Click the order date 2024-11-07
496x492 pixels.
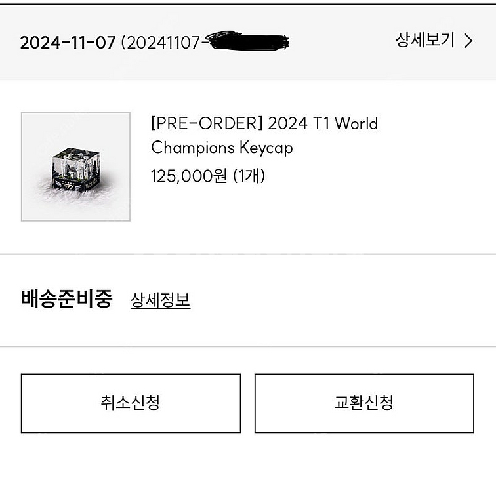click(68, 43)
